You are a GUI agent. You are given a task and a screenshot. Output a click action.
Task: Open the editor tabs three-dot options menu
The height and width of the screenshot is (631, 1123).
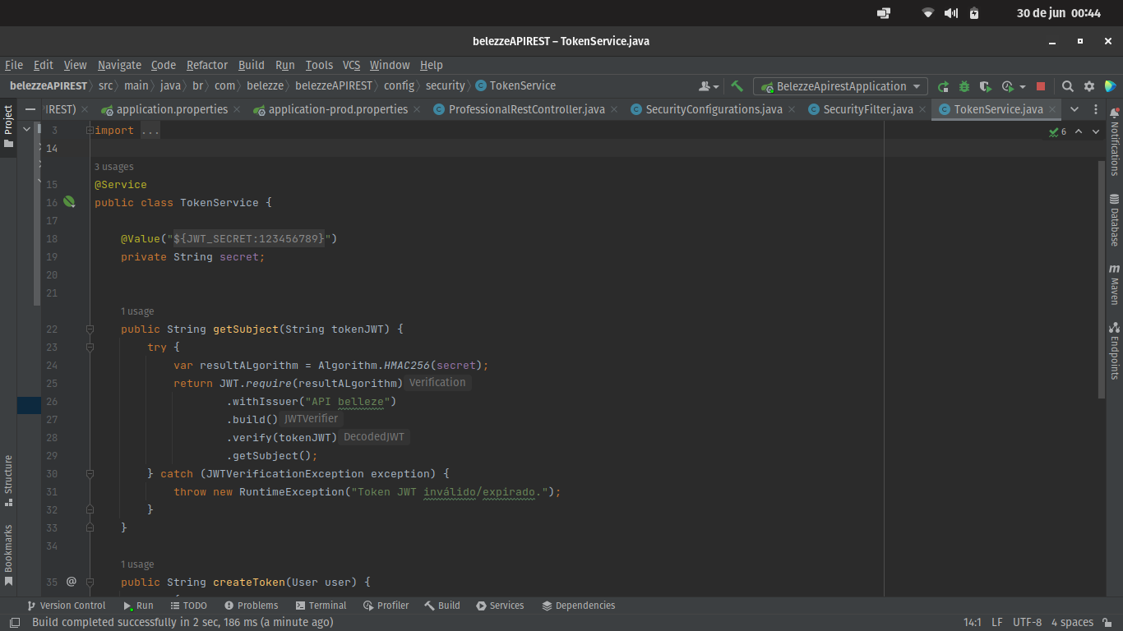point(1096,109)
